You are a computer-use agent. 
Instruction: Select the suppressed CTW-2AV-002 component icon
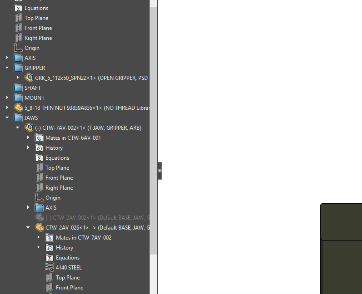tap(39, 218)
